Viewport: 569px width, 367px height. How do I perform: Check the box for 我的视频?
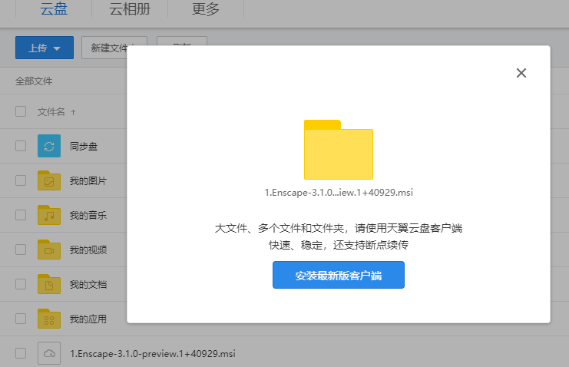21,250
